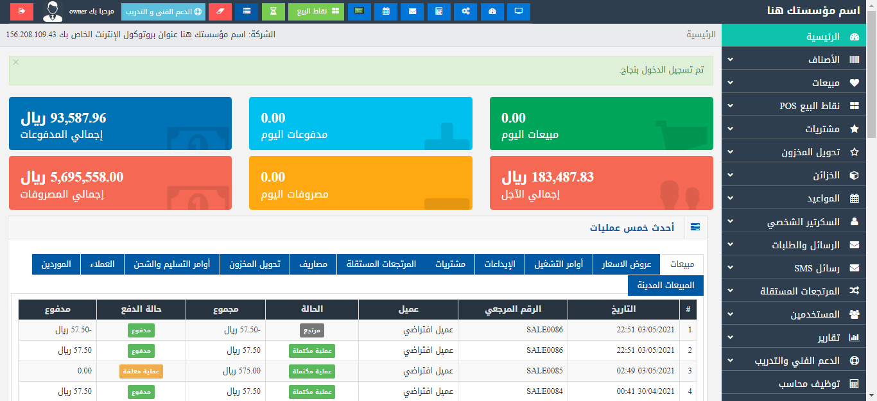Open the calculator icon in top toolbar
Image resolution: width=877 pixels, height=401 pixels.
click(x=438, y=12)
